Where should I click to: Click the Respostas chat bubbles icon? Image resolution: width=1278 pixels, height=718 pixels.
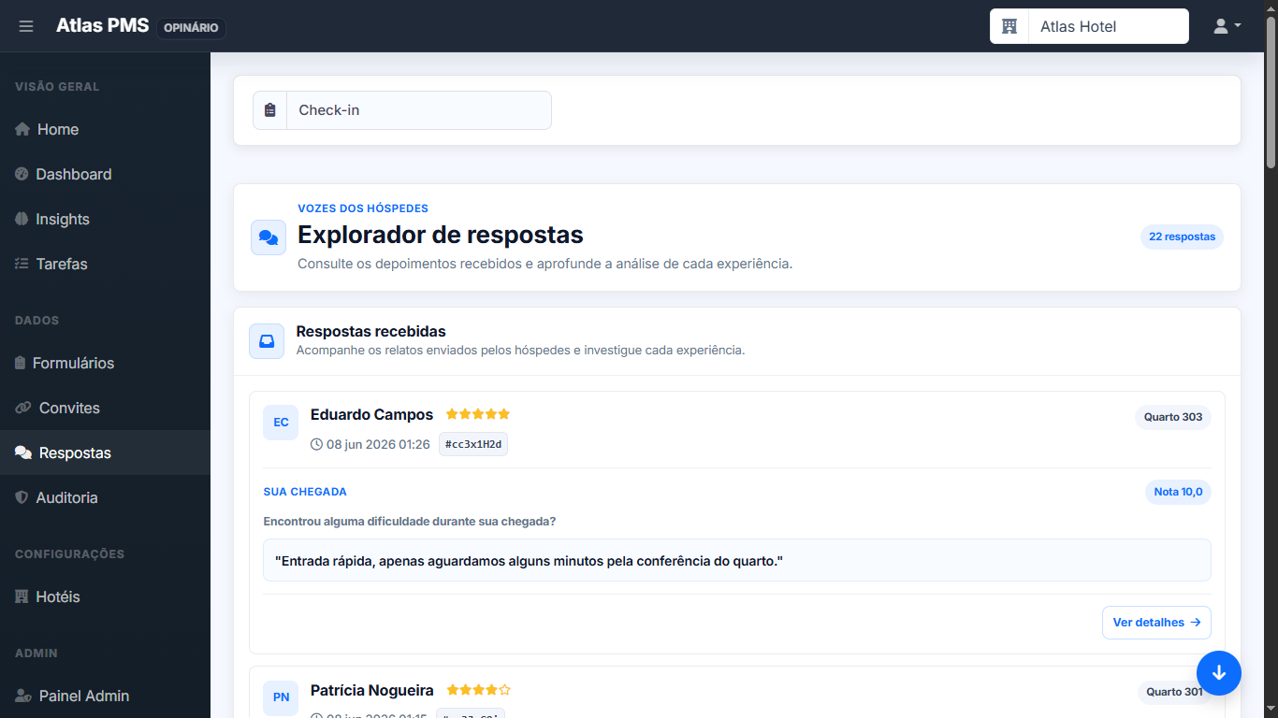click(23, 452)
